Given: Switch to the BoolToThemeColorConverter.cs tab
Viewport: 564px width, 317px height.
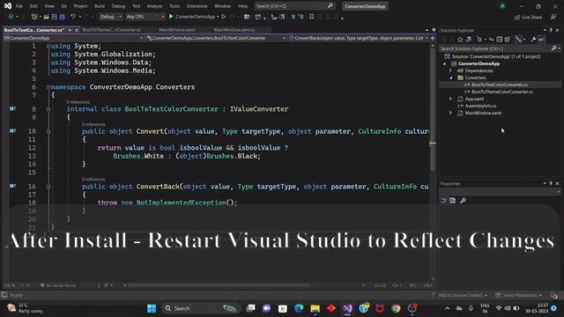Looking at the screenshot, I should (112, 30).
